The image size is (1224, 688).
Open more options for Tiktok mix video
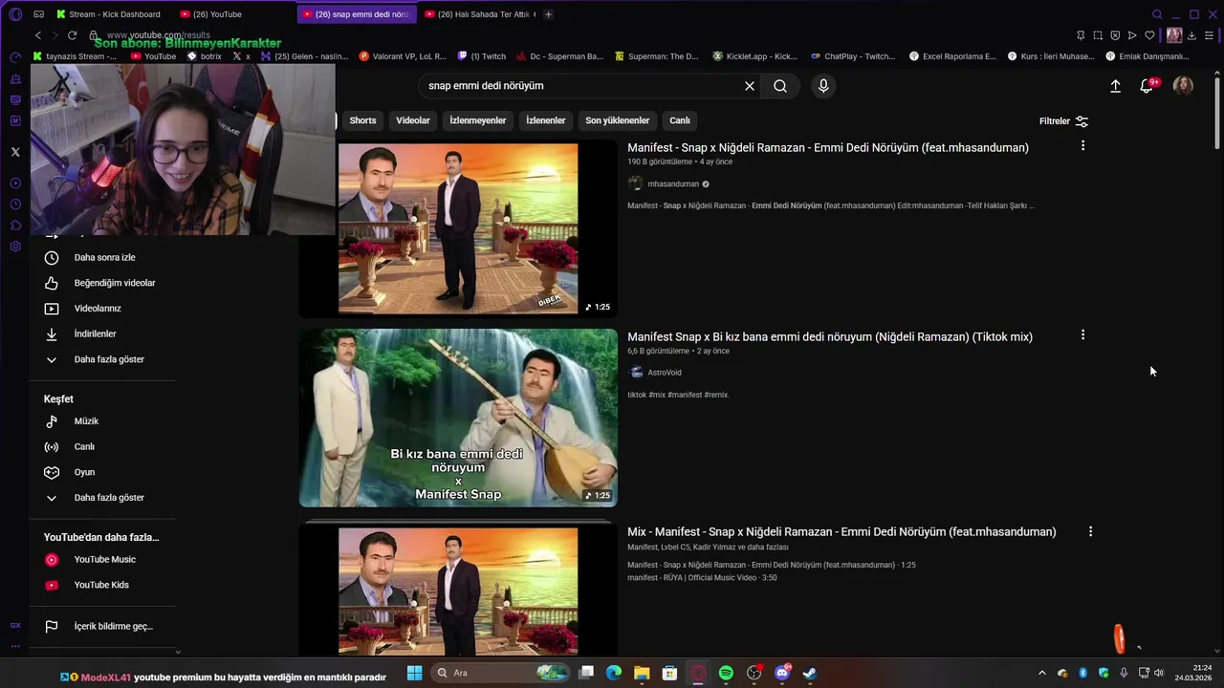pos(1082,335)
